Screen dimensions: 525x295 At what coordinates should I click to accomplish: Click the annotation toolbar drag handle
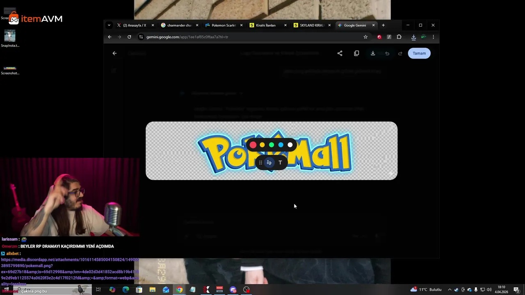(260, 163)
